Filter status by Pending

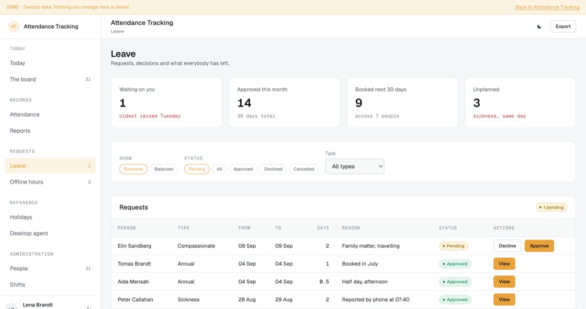[x=197, y=169]
